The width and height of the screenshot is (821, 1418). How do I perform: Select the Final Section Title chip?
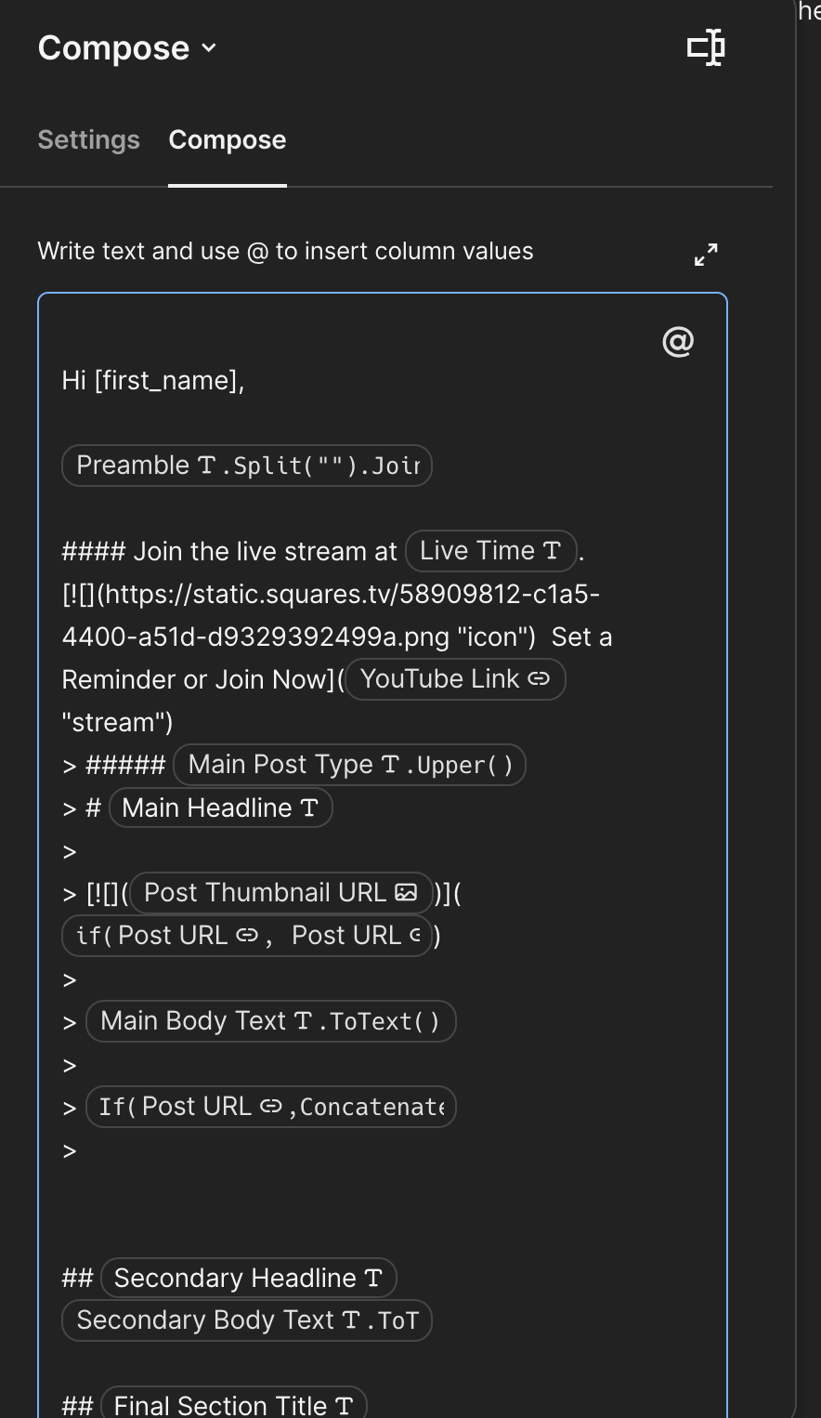232,1405
